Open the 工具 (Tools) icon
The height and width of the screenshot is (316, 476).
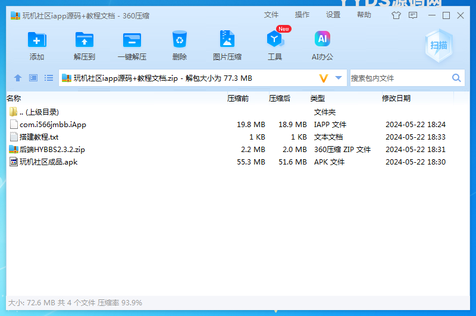coord(275,40)
